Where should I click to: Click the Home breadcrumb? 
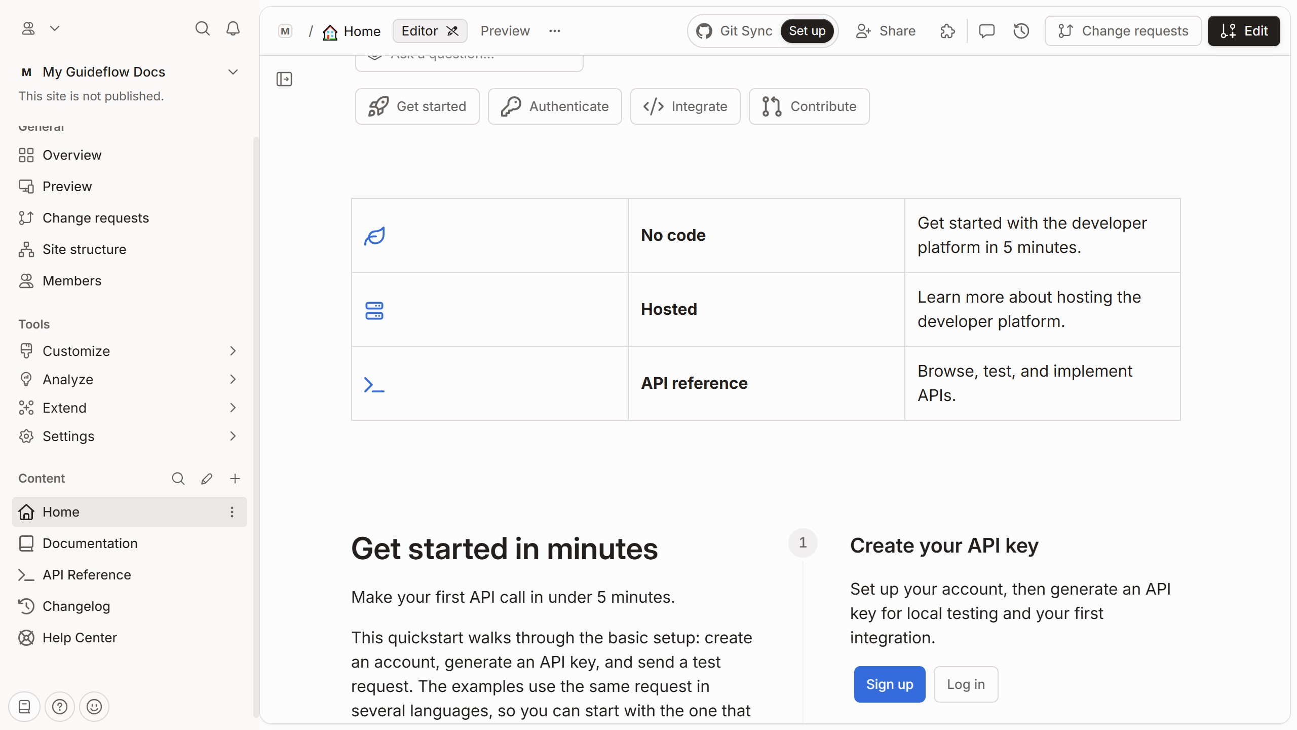tap(352, 31)
